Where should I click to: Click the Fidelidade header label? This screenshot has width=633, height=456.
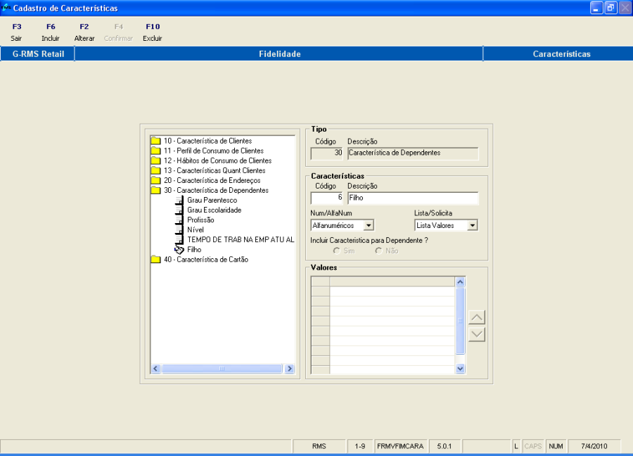click(x=279, y=53)
